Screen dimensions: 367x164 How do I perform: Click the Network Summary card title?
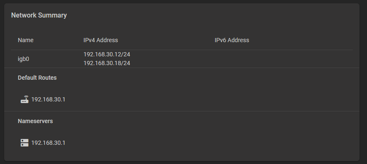[39, 15]
